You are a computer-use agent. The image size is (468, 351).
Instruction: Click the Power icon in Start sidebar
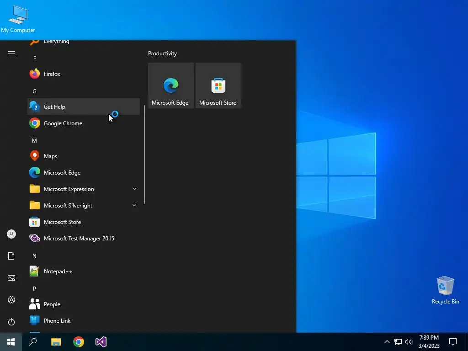11,322
